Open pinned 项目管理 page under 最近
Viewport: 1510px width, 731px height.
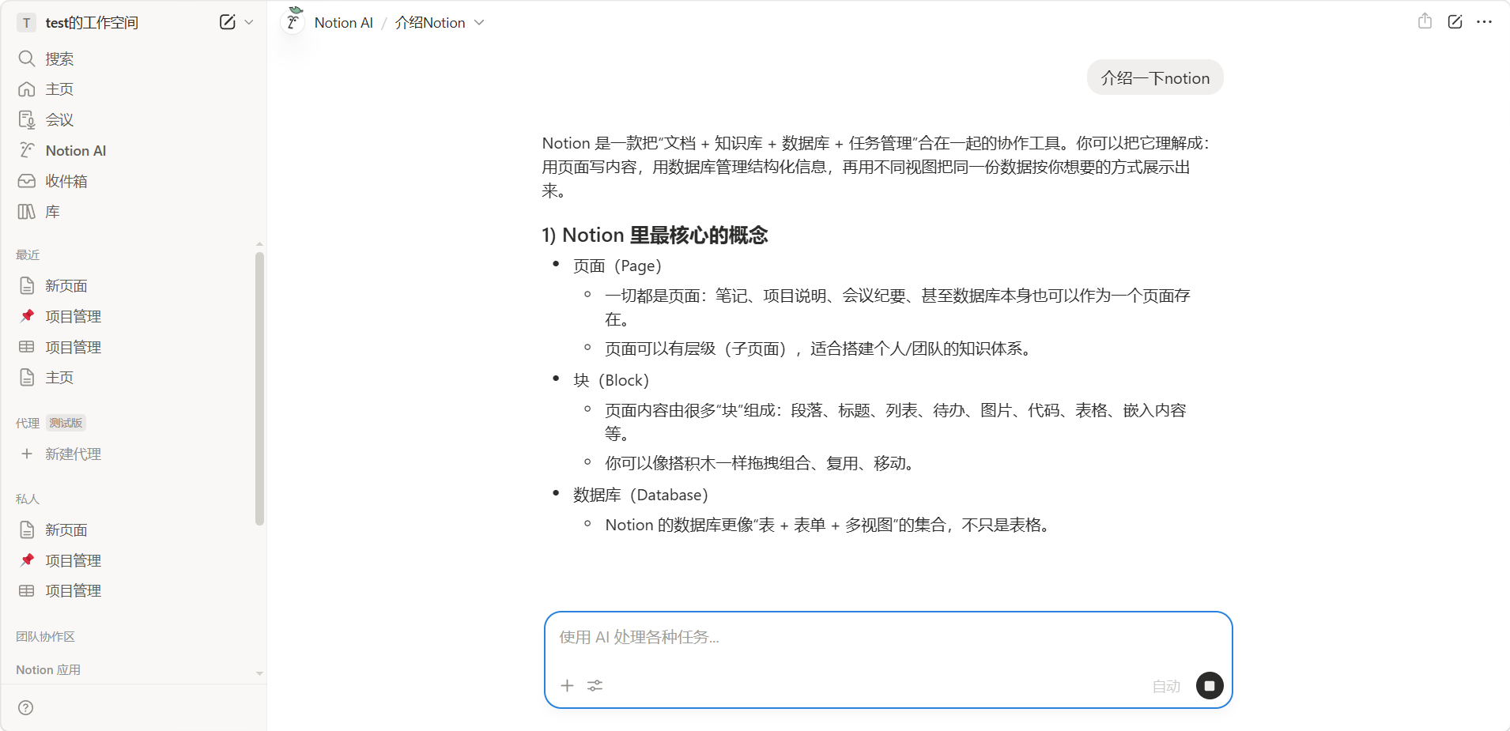point(73,317)
